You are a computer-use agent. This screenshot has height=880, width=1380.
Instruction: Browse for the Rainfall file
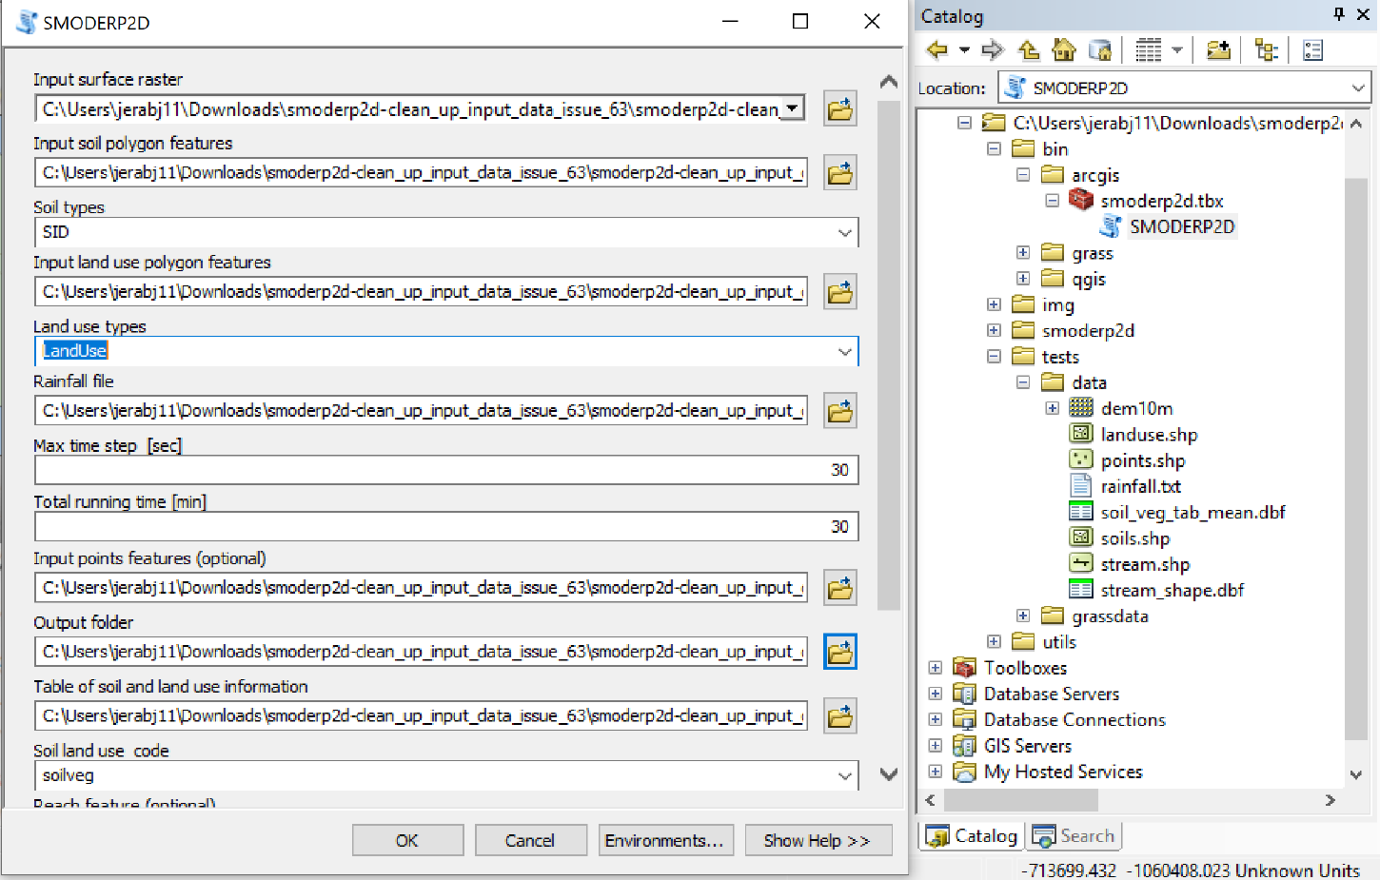pyautogui.click(x=840, y=411)
